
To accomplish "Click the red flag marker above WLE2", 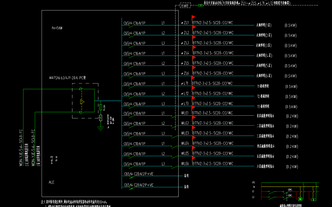I will (194, 118).
